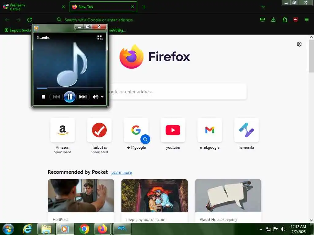
Task: Open the uBlock Origin extension icon
Action: pyautogui.click(x=296, y=20)
